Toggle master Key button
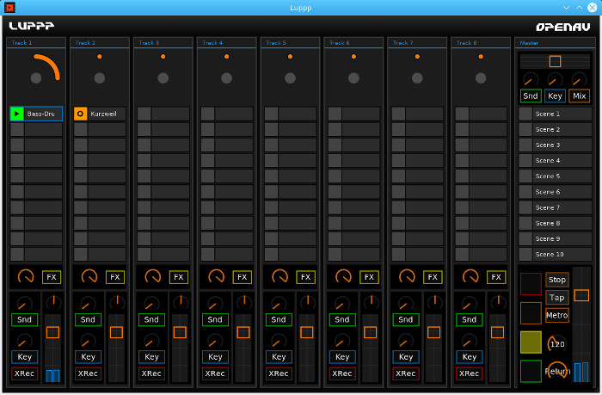602x395 pixels. point(555,96)
